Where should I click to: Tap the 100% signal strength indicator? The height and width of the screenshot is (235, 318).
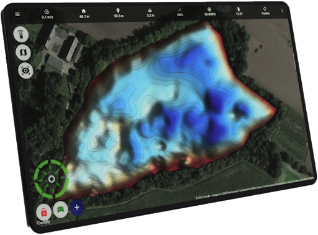pos(179,12)
